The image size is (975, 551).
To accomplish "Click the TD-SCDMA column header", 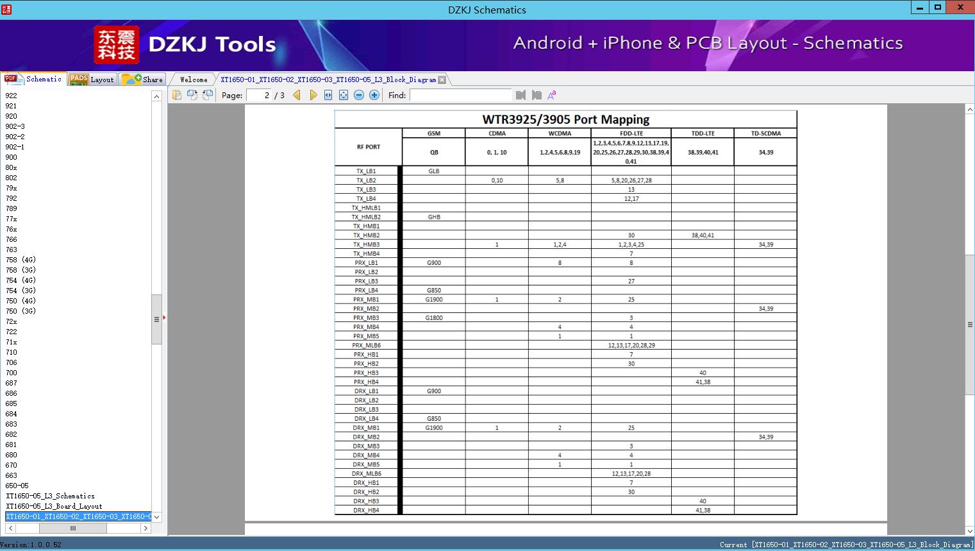I will pyautogui.click(x=766, y=133).
